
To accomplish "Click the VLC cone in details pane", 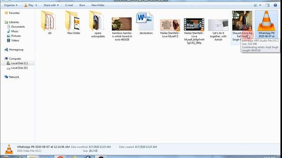I will click(x=9, y=149).
